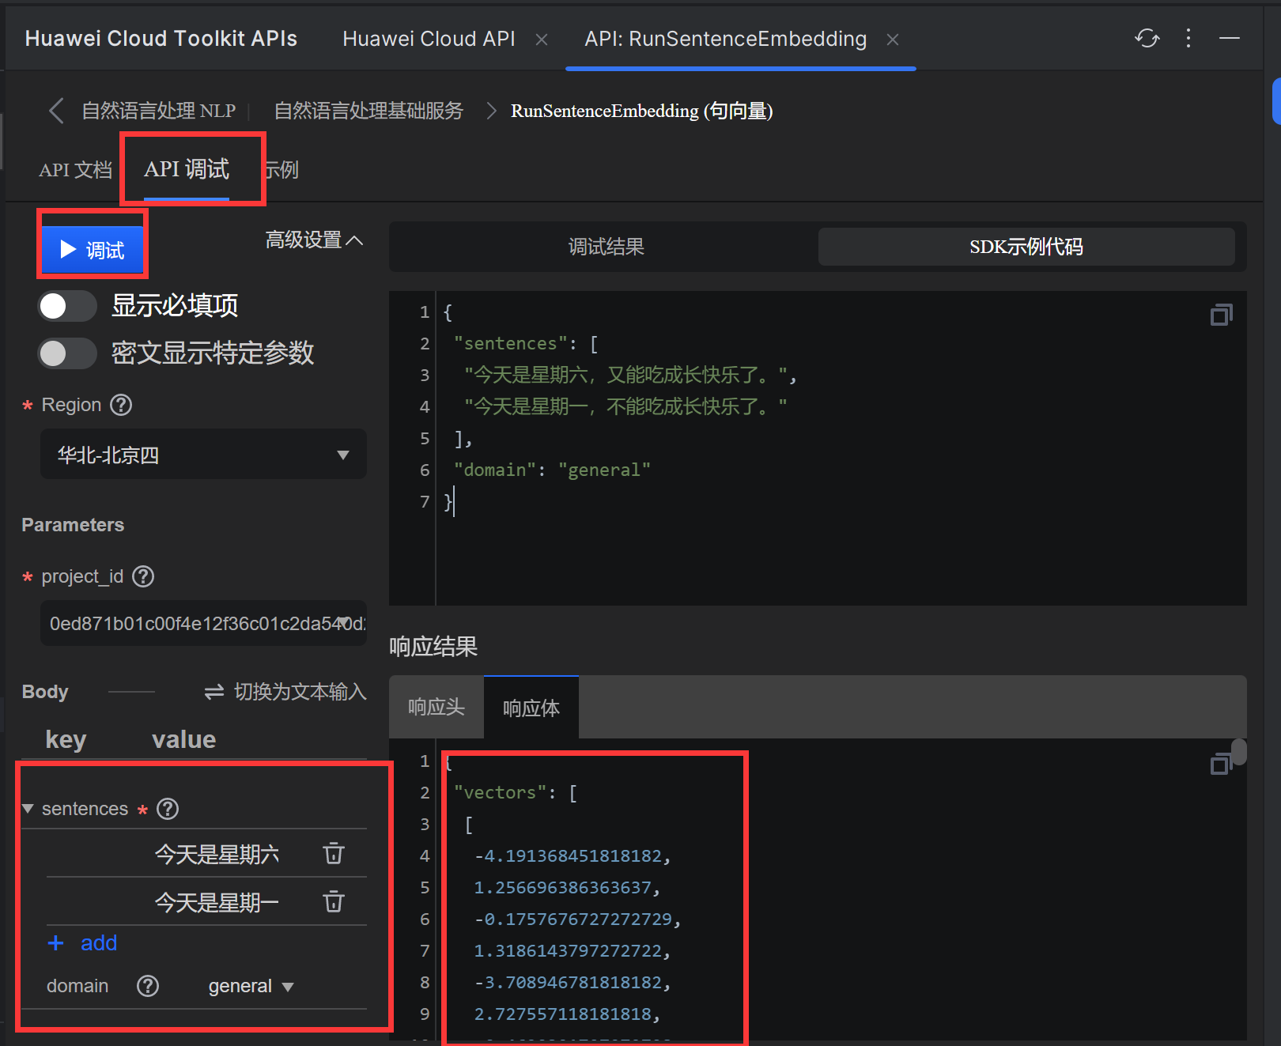
Task: Edit the sentence field 今天是星期一
Action: click(x=217, y=903)
